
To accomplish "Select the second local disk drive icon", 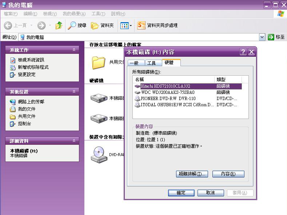I will [x=99, y=118].
